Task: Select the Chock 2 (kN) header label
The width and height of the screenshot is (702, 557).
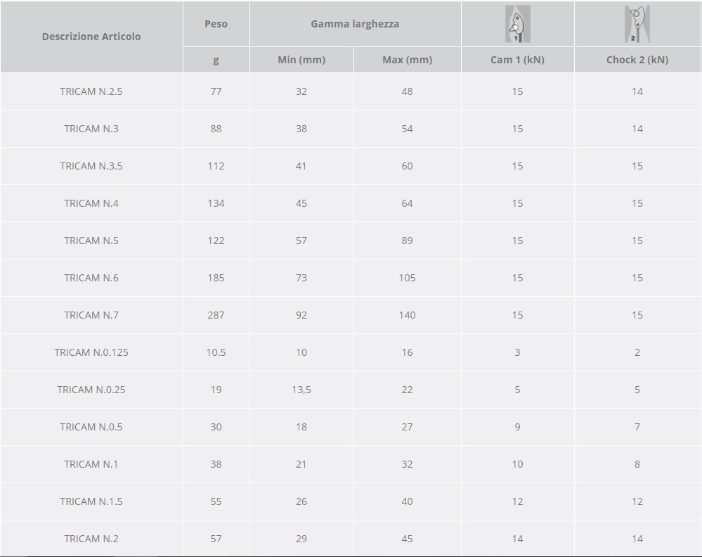Action: 637,60
